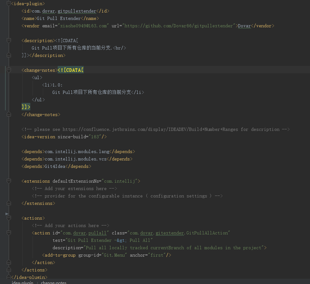The image size is (310, 284).
Task: Click the group-id value "Git.Menu"
Action: 114,255
